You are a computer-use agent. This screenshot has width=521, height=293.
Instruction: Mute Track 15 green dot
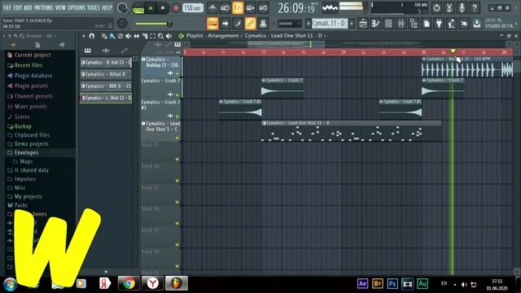(177, 160)
